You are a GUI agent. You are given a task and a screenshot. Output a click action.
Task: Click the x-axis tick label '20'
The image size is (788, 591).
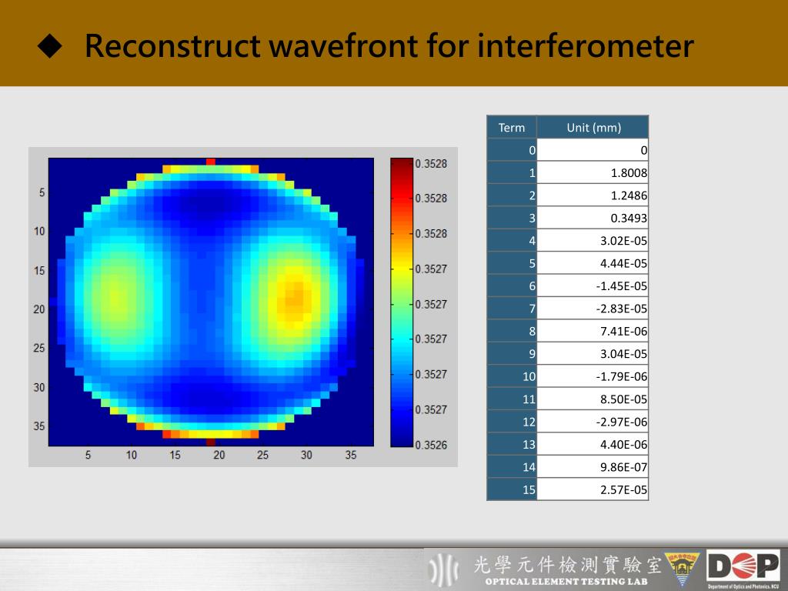[219, 455]
